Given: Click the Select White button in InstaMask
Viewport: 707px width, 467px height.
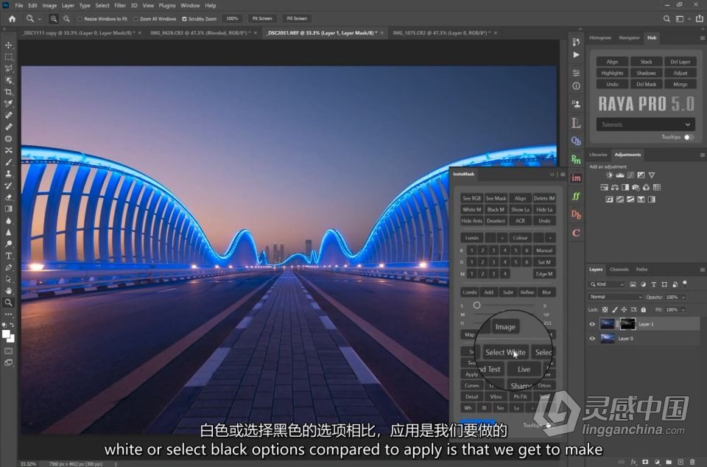Looking at the screenshot, I should [505, 353].
